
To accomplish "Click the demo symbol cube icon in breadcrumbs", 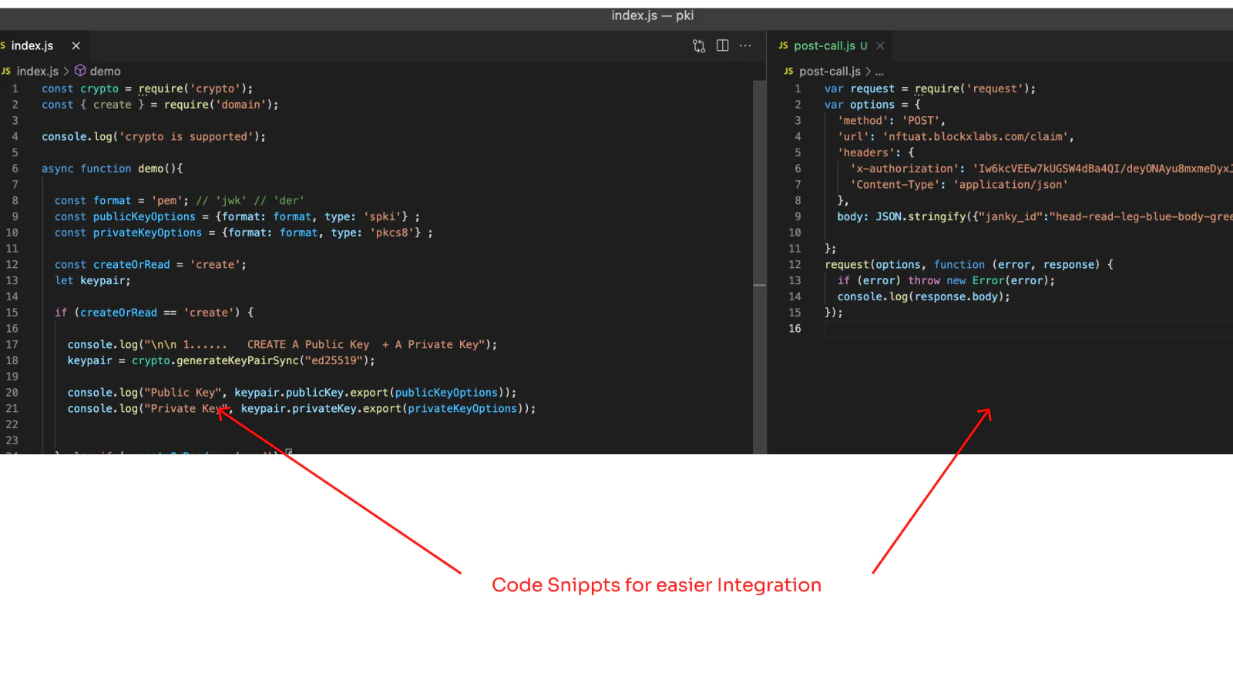I will click(x=80, y=71).
